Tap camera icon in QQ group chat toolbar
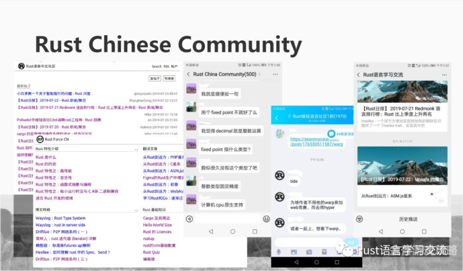This screenshot has width=463, height=271. coord(309,252)
